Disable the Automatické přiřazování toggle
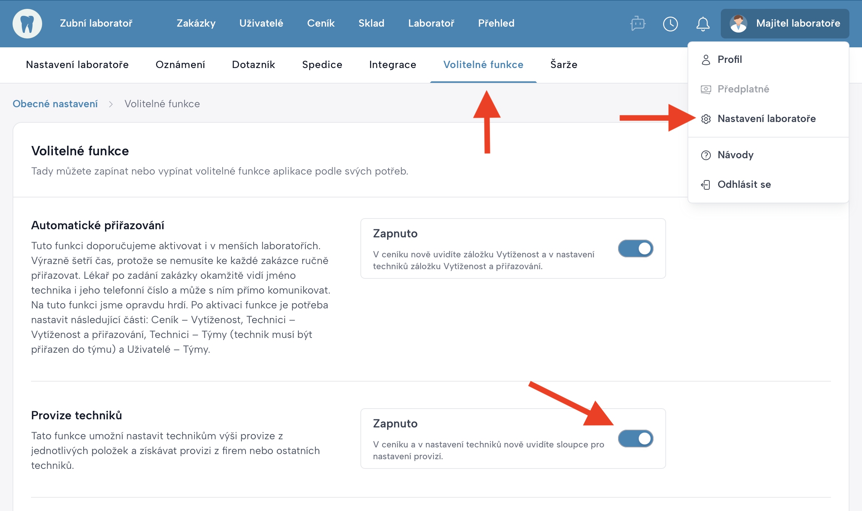862x511 pixels. point(635,248)
